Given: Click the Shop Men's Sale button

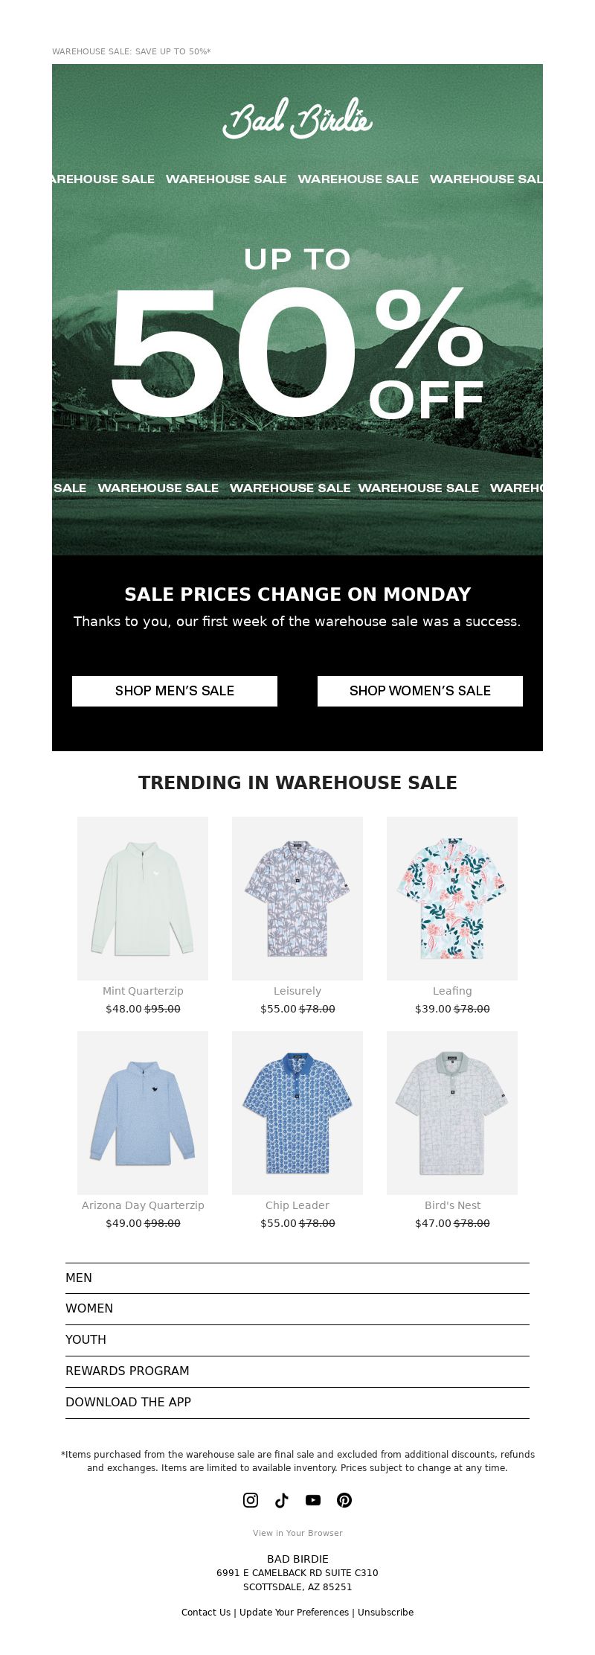Looking at the screenshot, I should (x=175, y=691).
